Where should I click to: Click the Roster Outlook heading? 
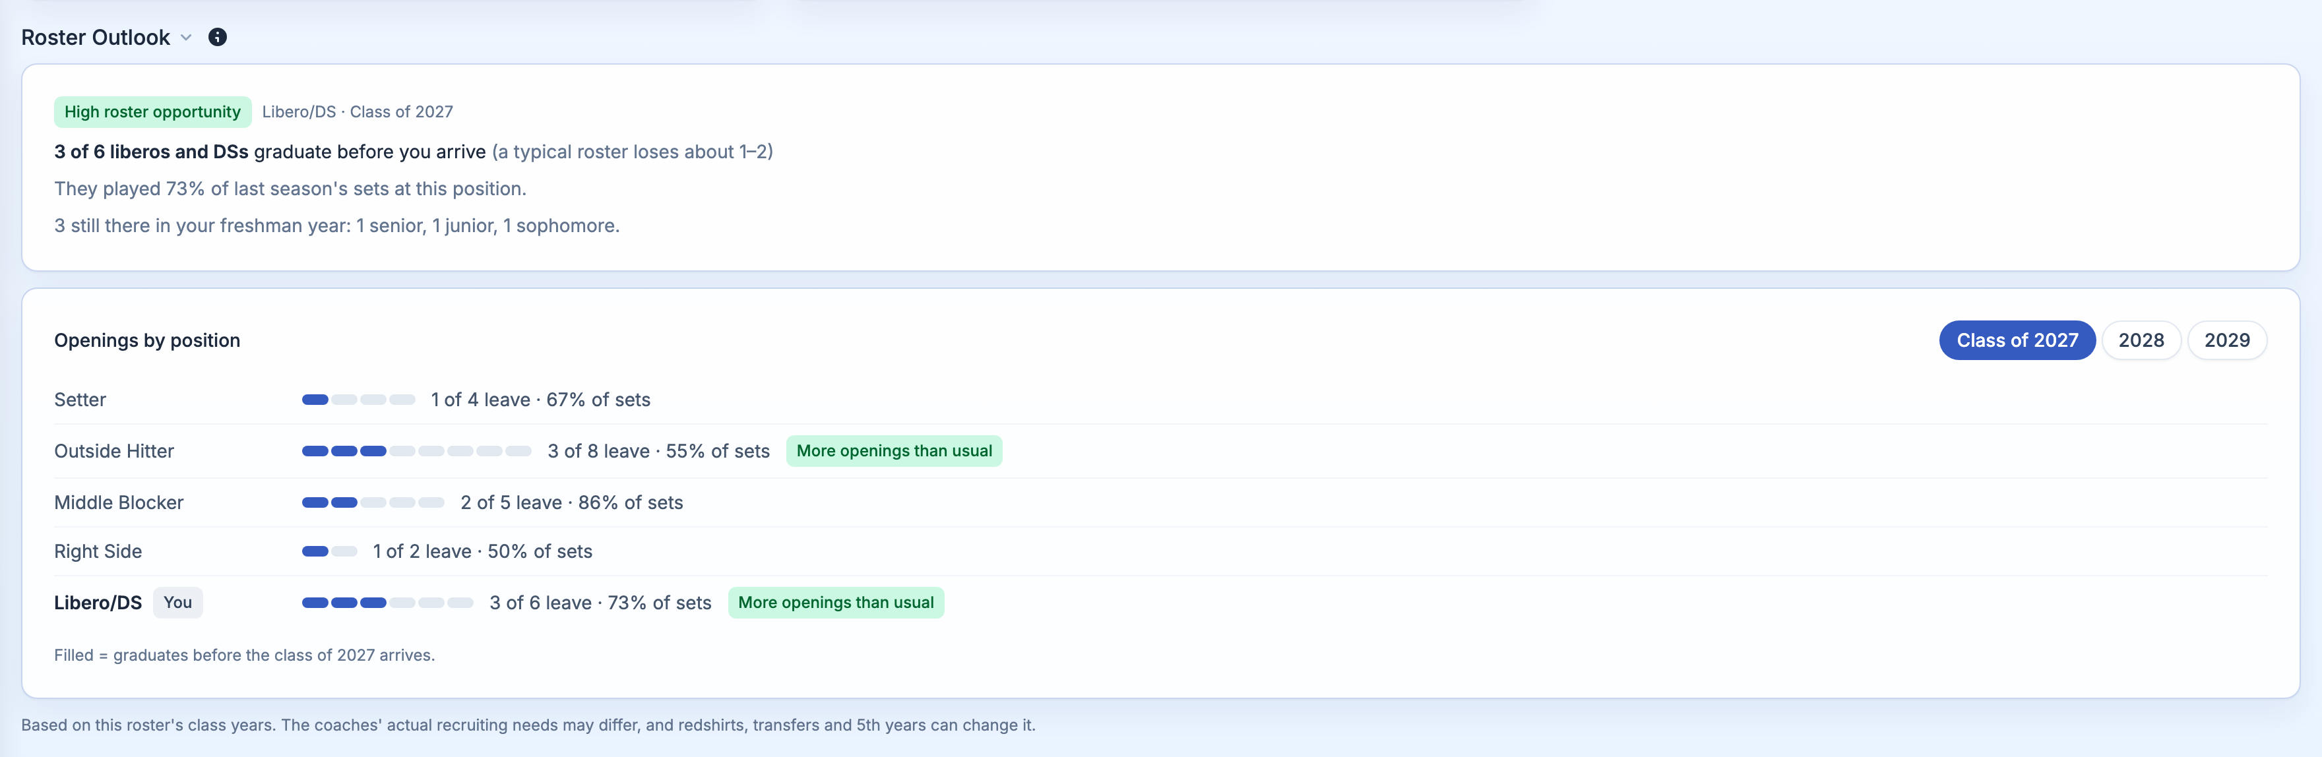coord(96,37)
